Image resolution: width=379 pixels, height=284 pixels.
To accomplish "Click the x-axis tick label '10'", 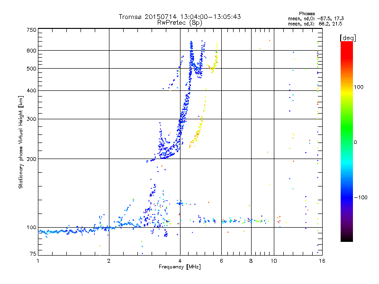I will pos(274,261).
